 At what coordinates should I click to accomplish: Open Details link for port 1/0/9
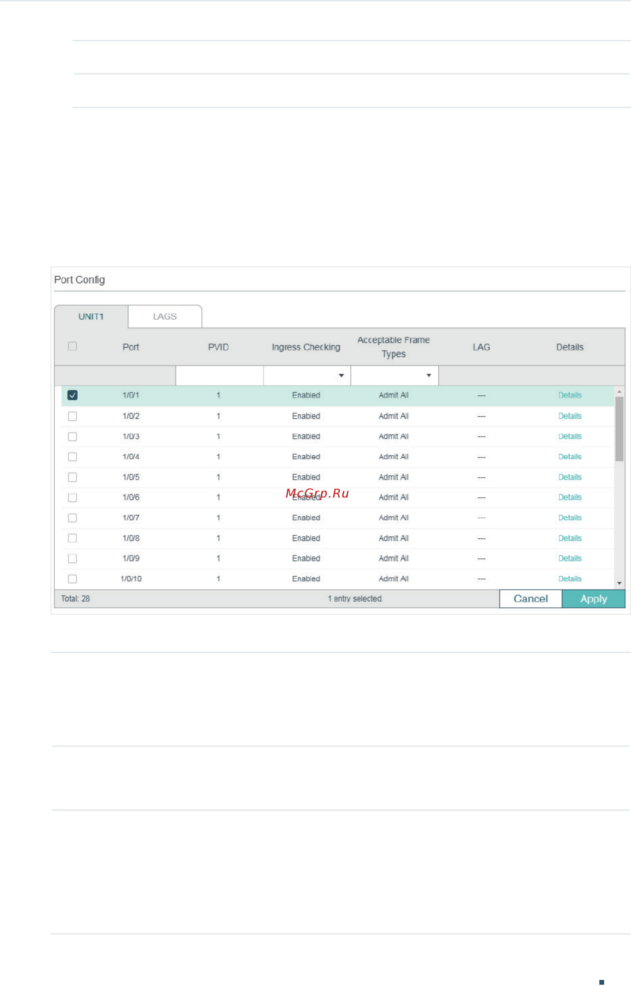click(x=570, y=558)
